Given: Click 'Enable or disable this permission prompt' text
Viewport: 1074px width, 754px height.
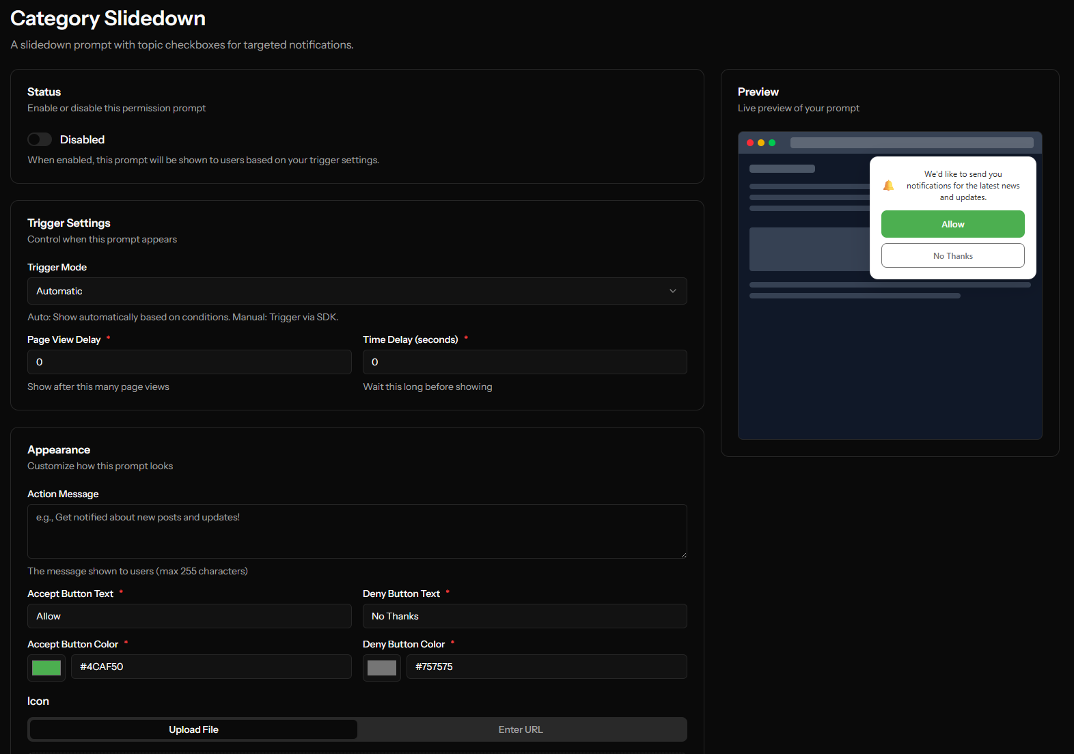Looking at the screenshot, I should pyautogui.click(x=116, y=108).
